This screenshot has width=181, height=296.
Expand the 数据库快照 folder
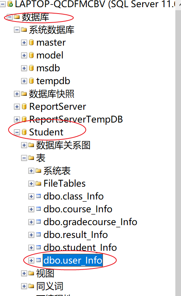(17, 94)
